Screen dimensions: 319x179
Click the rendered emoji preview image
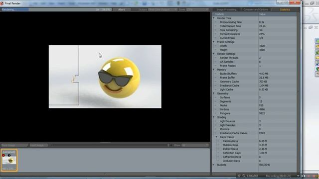click(105, 77)
